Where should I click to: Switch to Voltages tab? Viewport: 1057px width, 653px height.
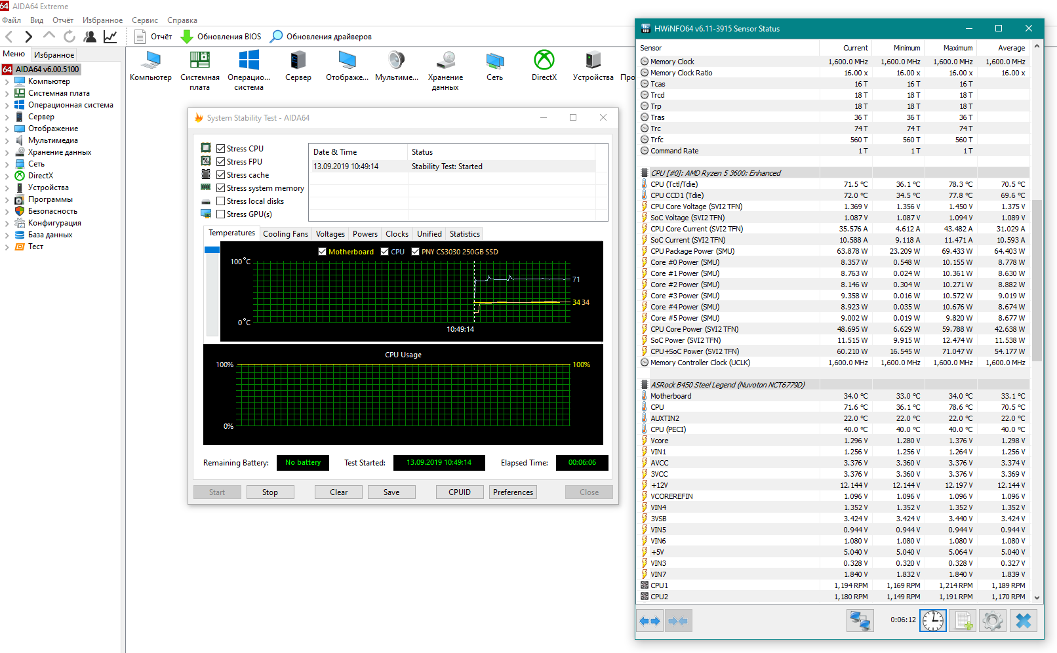(330, 234)
